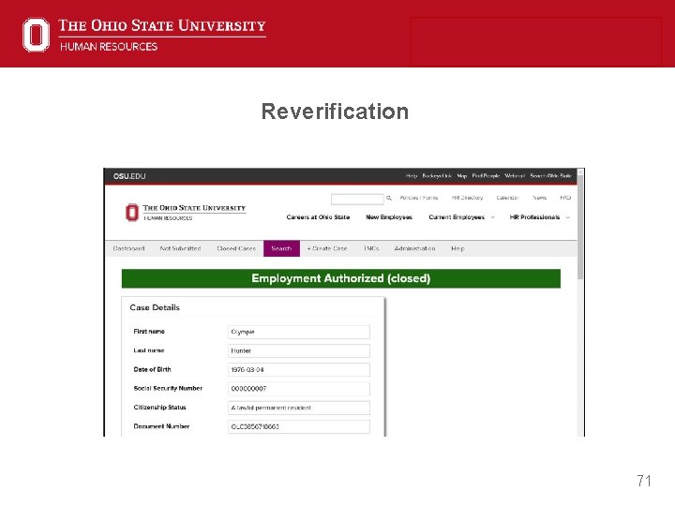Open the Help link in dark top bar
This screenshot has width=675, height=506.
click(412, 176)
